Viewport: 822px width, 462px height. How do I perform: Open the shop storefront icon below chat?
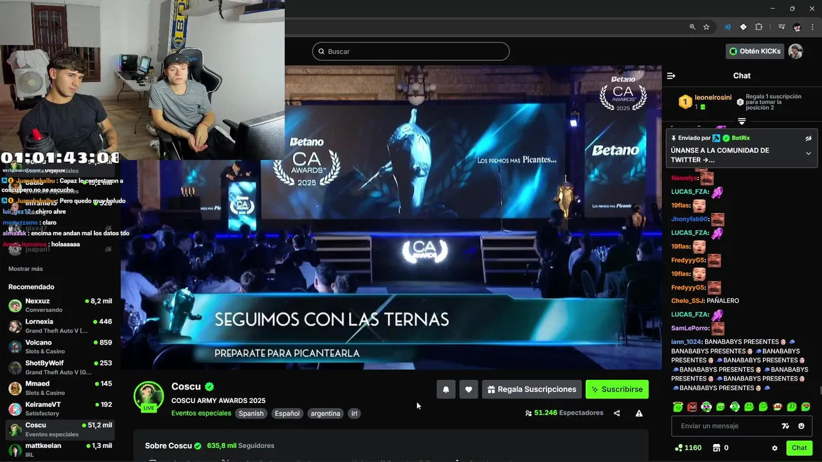(717, 448)
